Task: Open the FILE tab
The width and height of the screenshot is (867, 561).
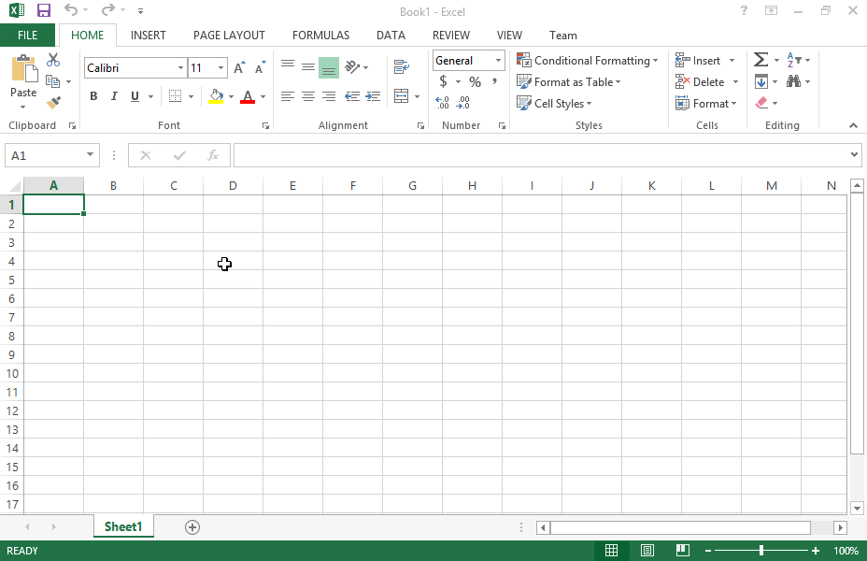Action: point(27,36)
